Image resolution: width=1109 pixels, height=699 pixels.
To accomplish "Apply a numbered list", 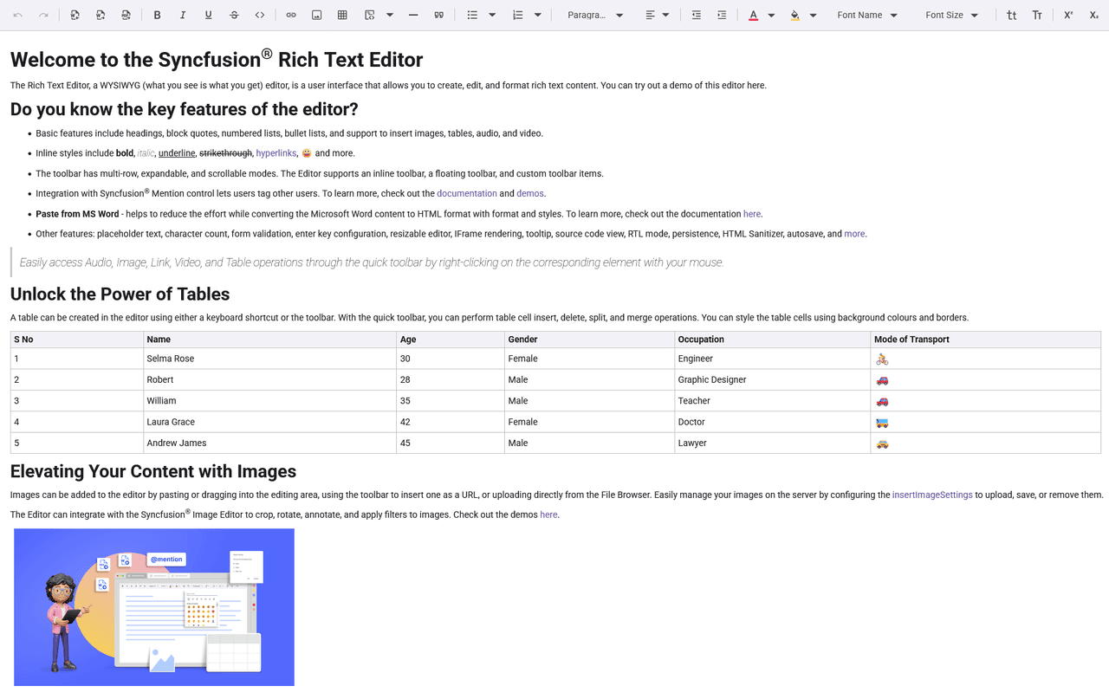I will point(518,15).
